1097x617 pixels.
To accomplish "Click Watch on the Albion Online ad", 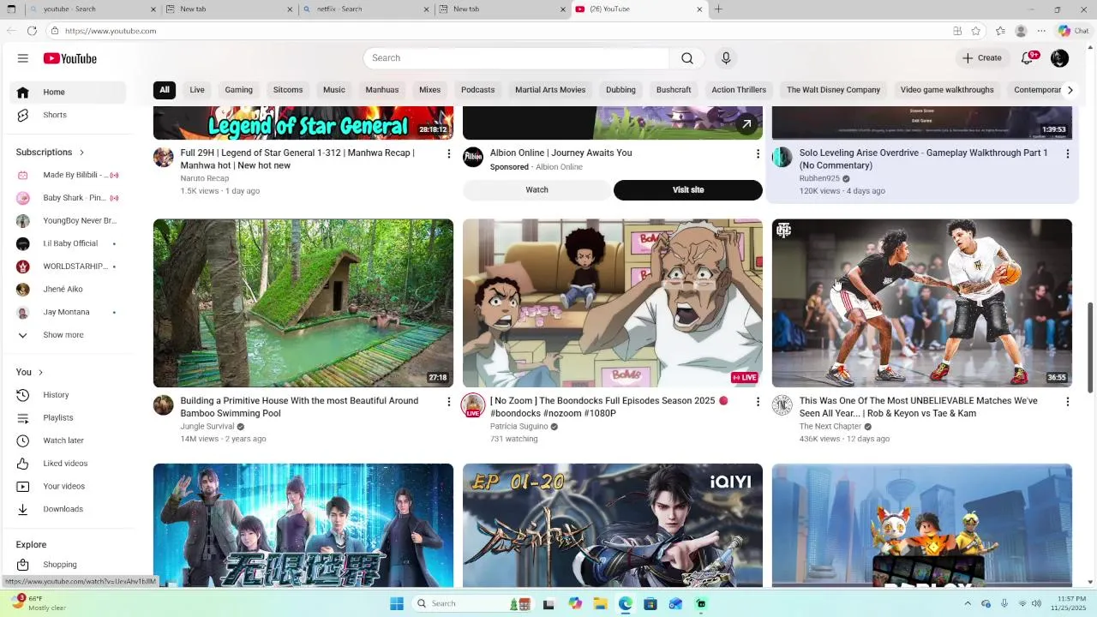I will (537, 190).
